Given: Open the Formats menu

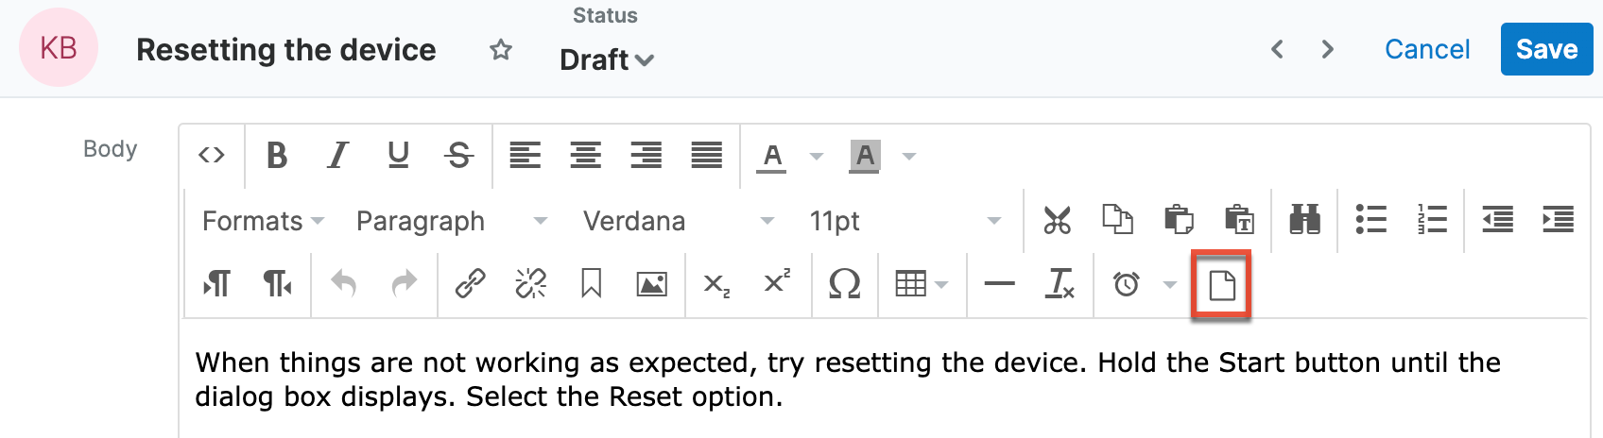Looking at the screenshot, I should click(x=263, y=221).
